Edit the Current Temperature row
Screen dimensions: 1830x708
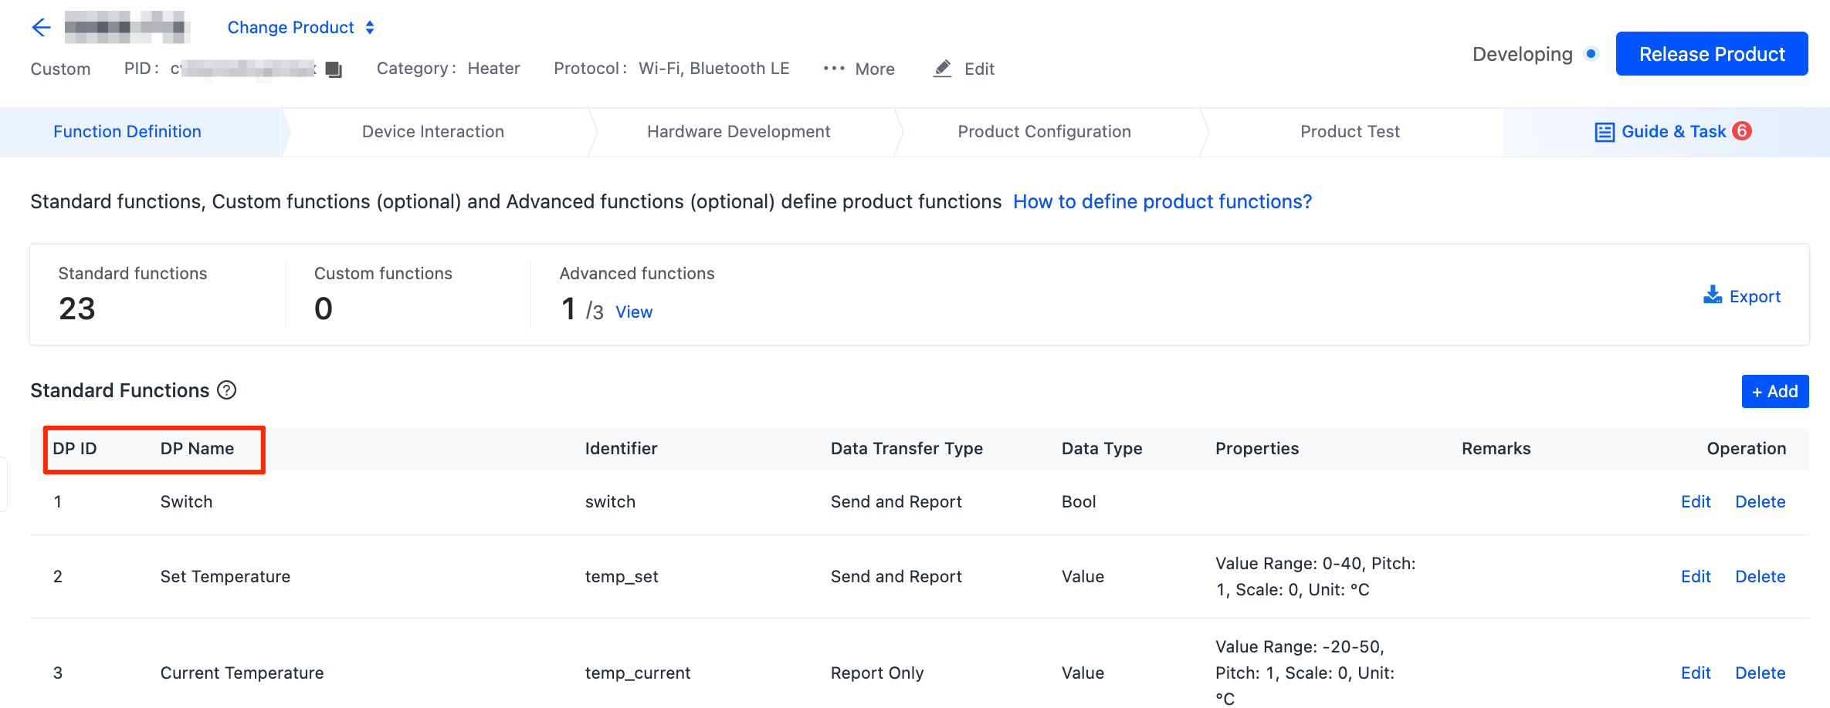[x=1696, y=673]
